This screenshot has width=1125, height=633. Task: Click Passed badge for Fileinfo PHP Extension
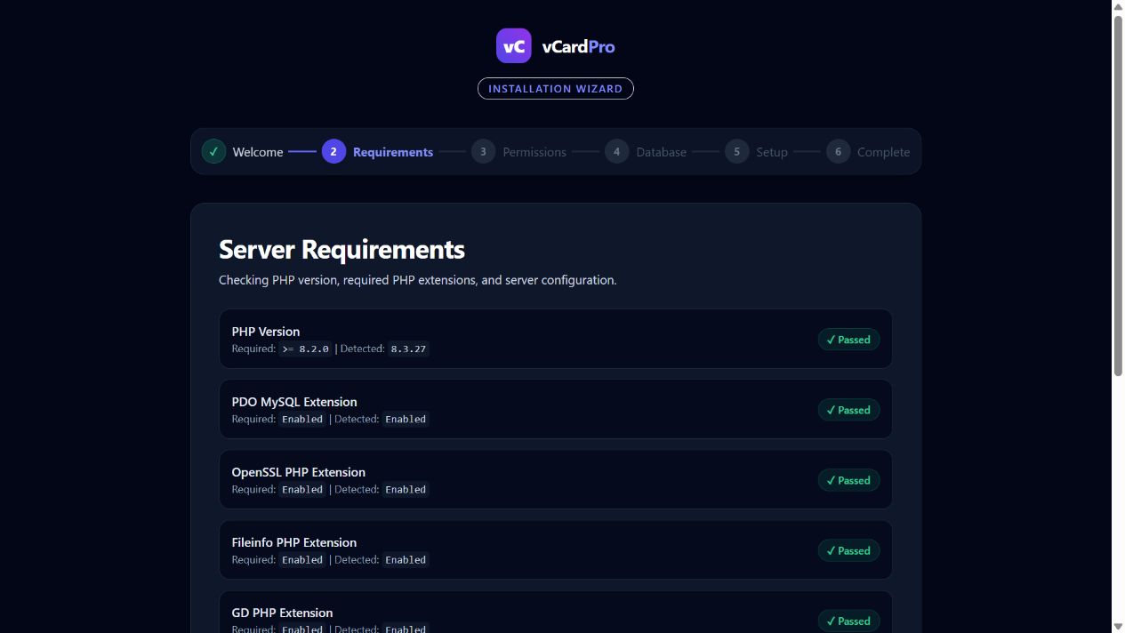click(849, 550)
